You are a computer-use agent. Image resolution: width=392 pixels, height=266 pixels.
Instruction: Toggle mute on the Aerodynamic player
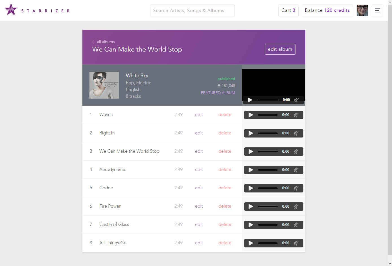(296, 170)
